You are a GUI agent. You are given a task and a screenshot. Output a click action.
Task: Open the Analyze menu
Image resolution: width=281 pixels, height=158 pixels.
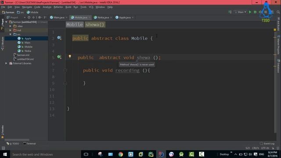click(x=47, y=7)
